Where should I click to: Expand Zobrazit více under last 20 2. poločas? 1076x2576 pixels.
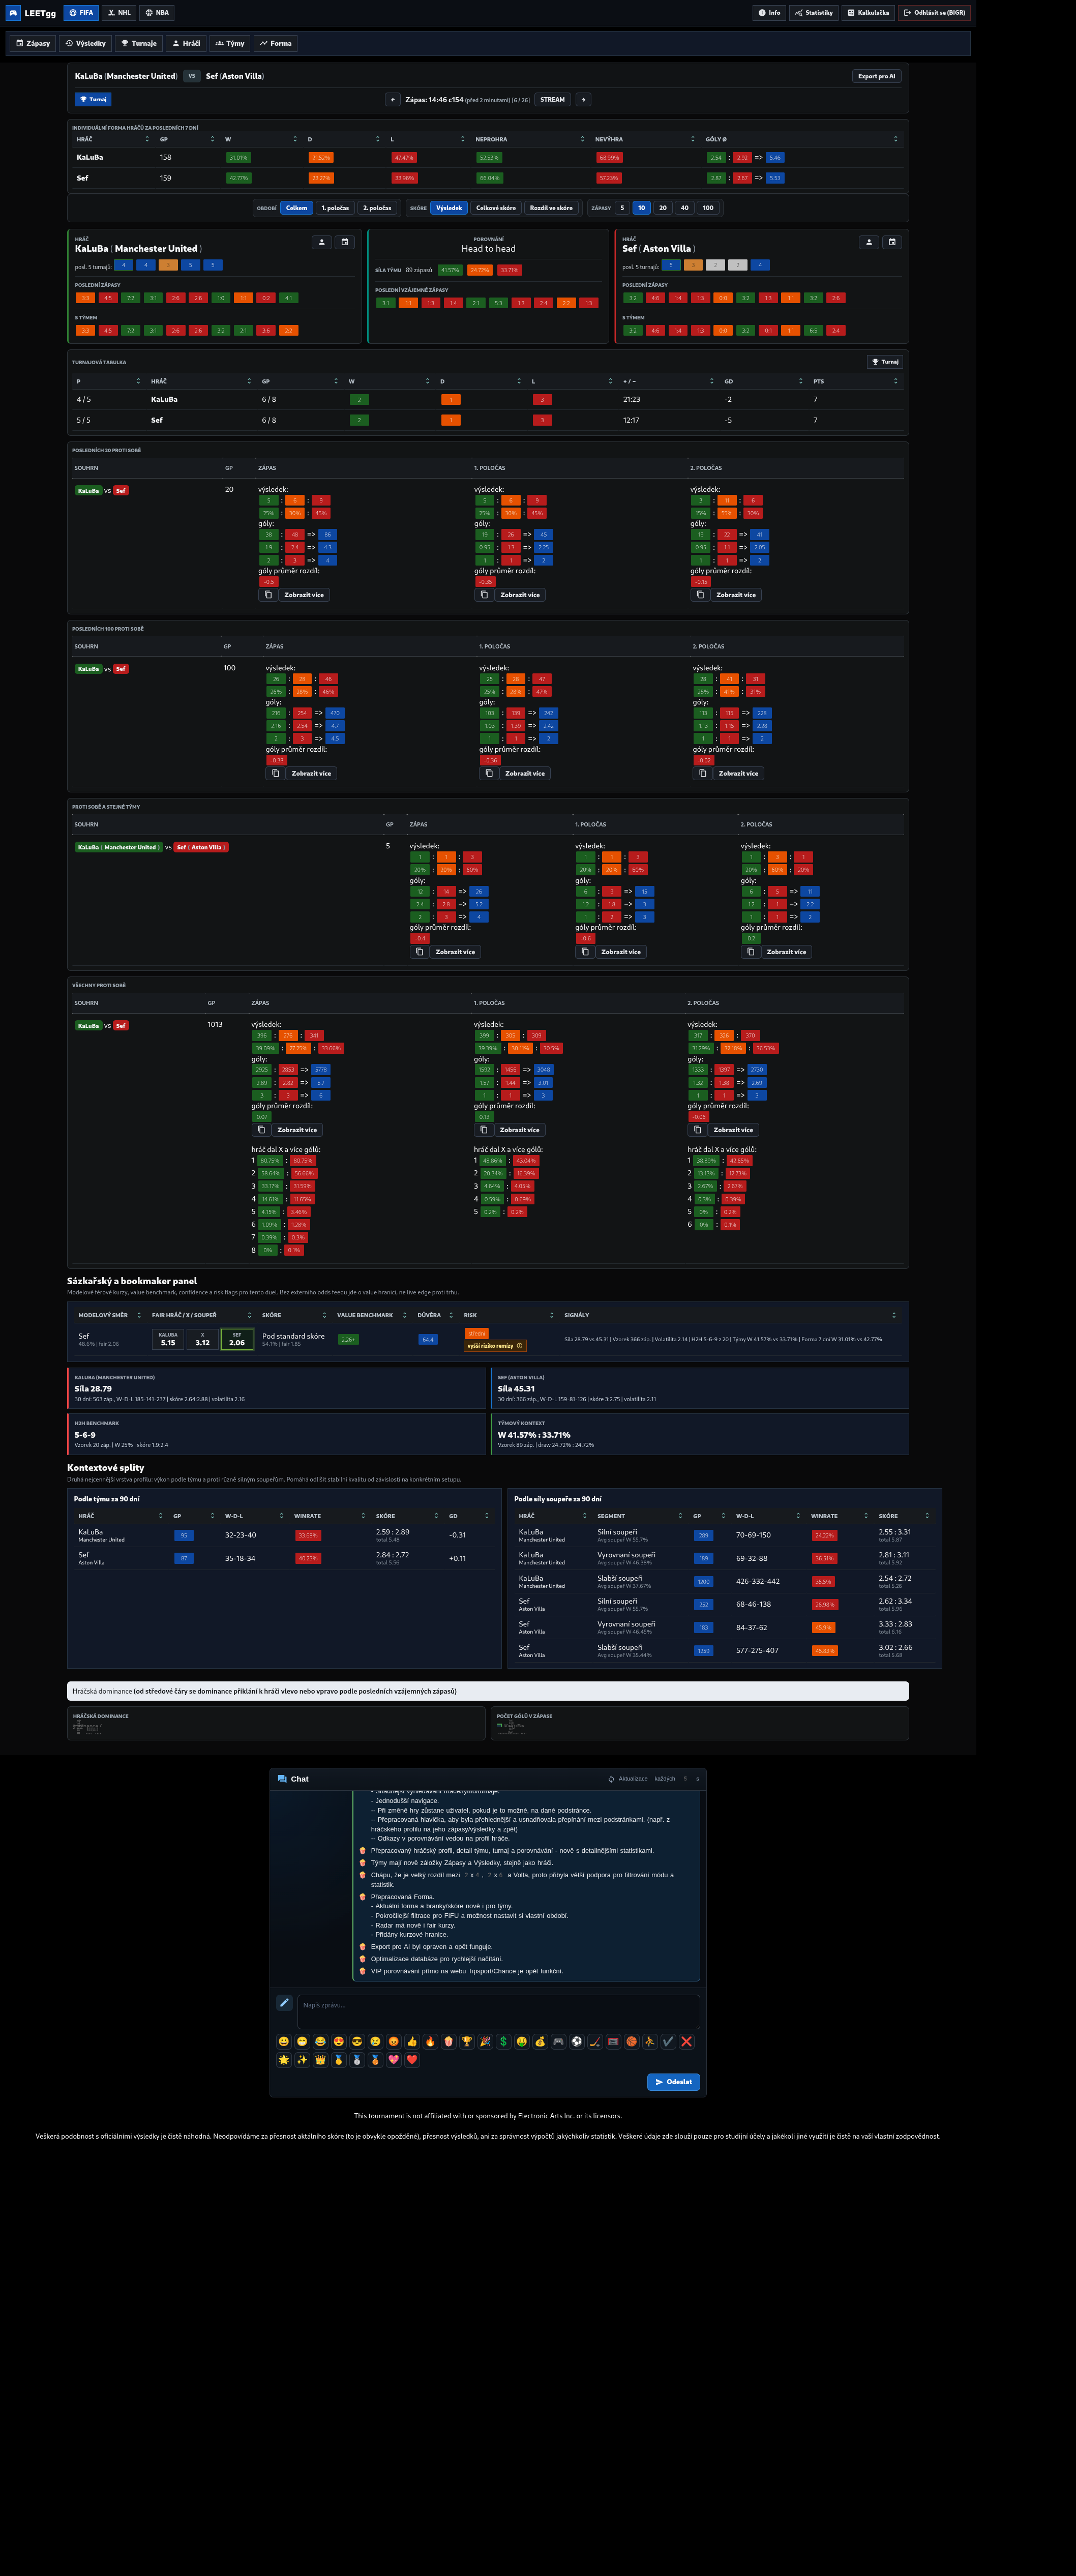tap(736, 595)
